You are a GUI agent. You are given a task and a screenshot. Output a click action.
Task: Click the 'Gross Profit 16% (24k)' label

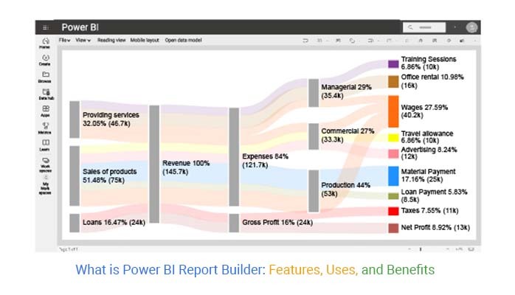(x=277, y=222)
